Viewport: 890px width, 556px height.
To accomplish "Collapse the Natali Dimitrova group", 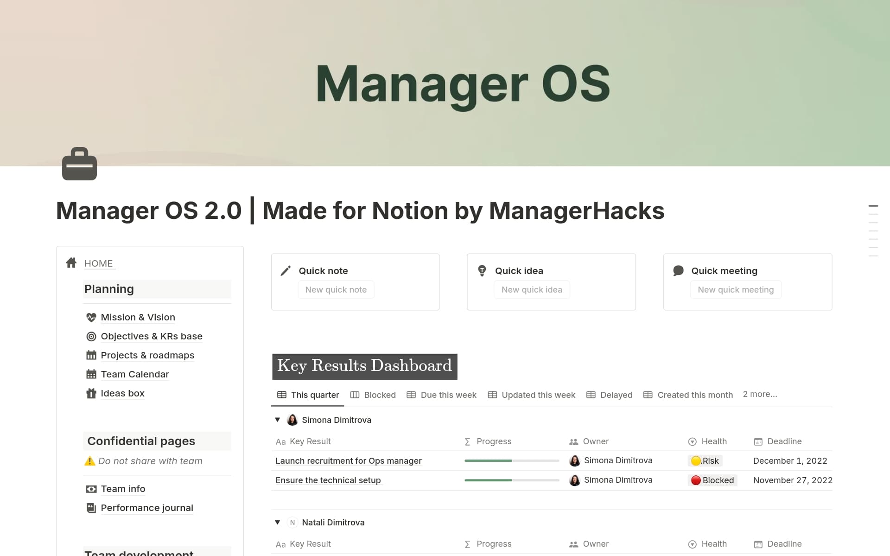I will (x=277, y=522).
